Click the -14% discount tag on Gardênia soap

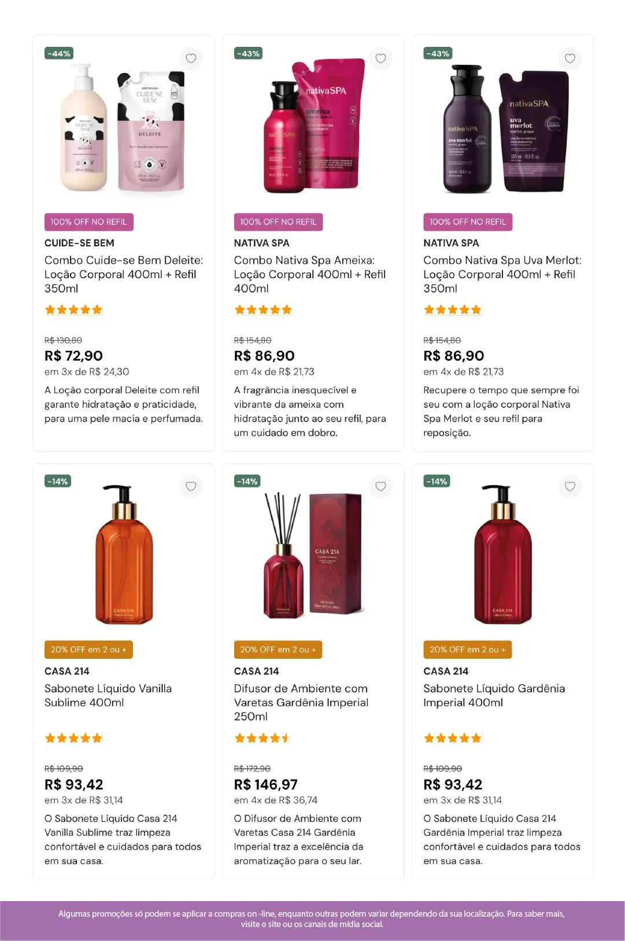pyautogui.click(x=437, y=481)
